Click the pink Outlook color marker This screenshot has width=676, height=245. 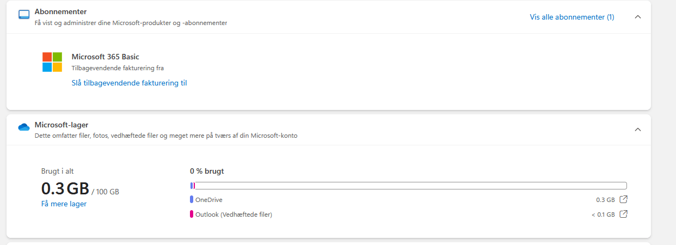coord(192,215)
